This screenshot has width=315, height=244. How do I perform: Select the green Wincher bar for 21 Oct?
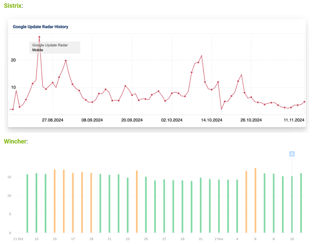(x=110, y=204)
